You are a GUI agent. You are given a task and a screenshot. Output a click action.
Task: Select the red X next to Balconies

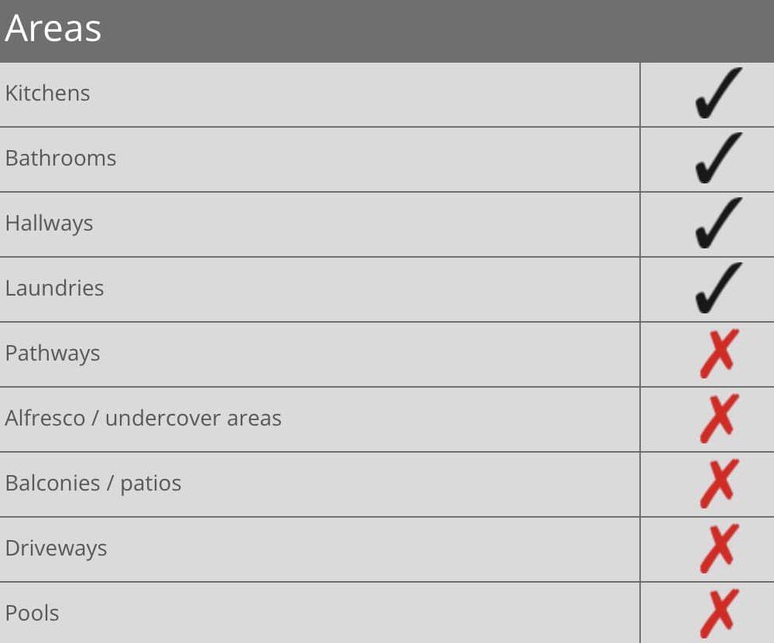[x=719, y=484]
